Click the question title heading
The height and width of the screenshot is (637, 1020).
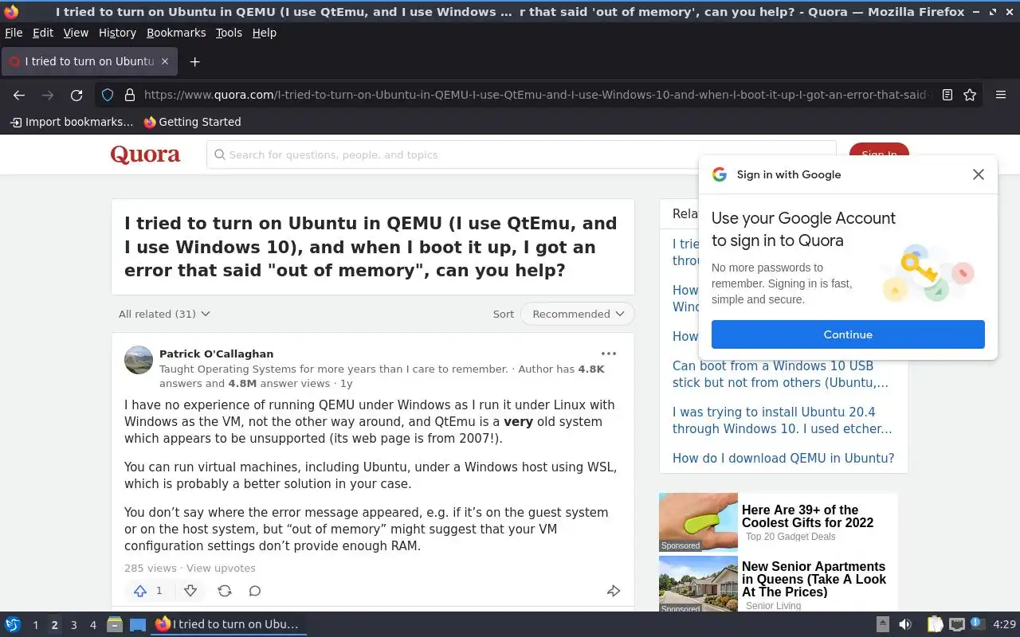pos(371,247)
